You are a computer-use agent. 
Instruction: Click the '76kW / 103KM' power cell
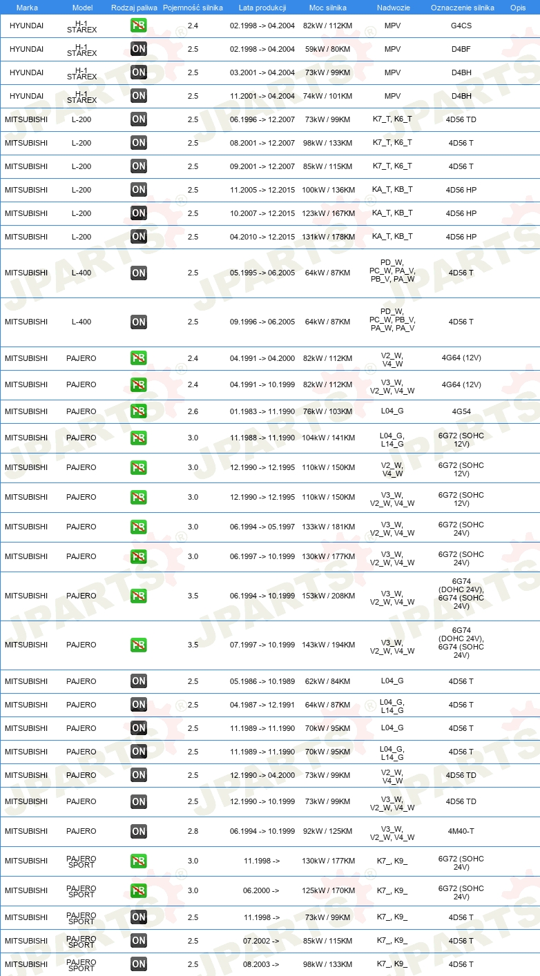(328, 411)
